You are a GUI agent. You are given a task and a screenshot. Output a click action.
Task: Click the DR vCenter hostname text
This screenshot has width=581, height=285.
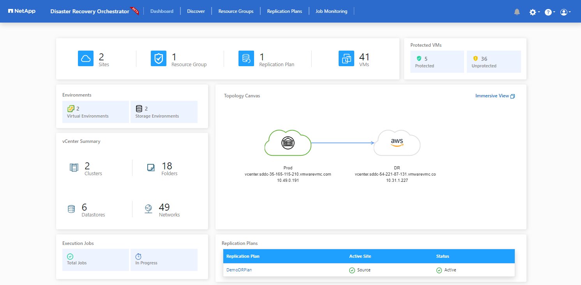(395, 174)
